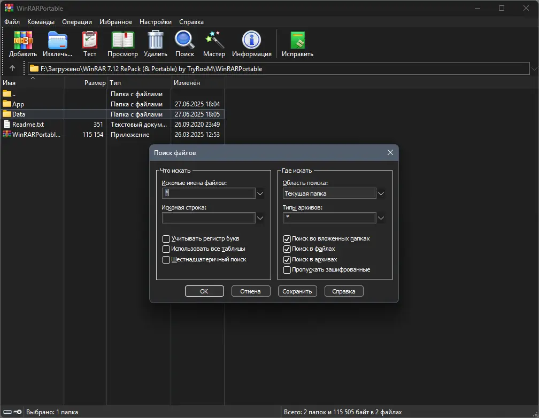
Task: Click the Отмена button
Action: [251, 291]
